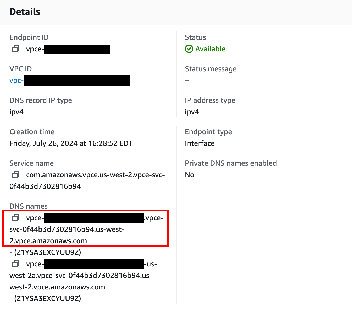The width and height of the screenshot is (352, 312).
Task: Click the copy icon beside vpce- endpoint text
Action: [16, 49]
